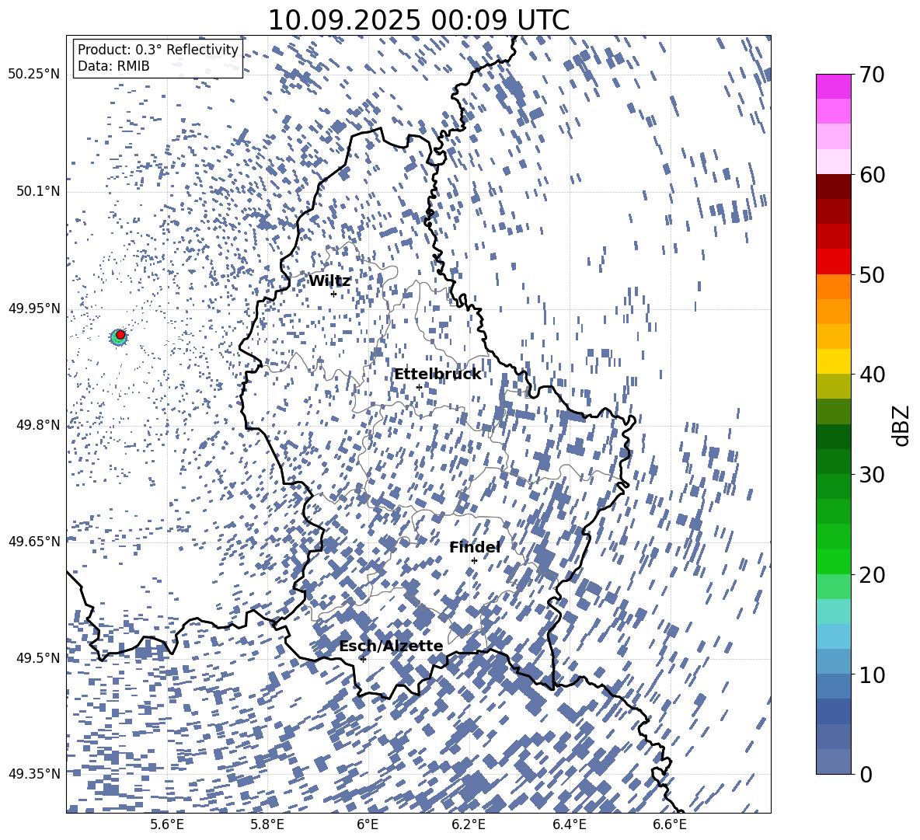
Task: Click the colorbar tick label 70
Action: 872,75
